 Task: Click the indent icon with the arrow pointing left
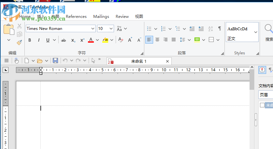[201, 29]
